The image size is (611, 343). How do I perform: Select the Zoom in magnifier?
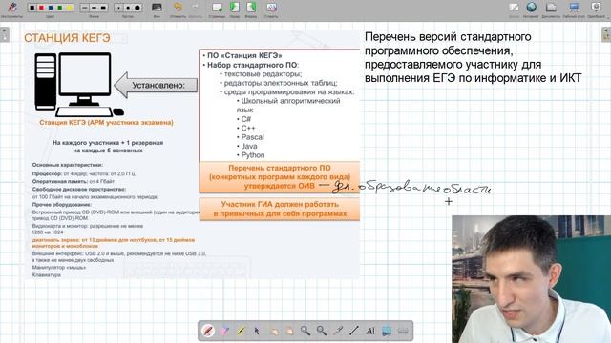(305, 331)
